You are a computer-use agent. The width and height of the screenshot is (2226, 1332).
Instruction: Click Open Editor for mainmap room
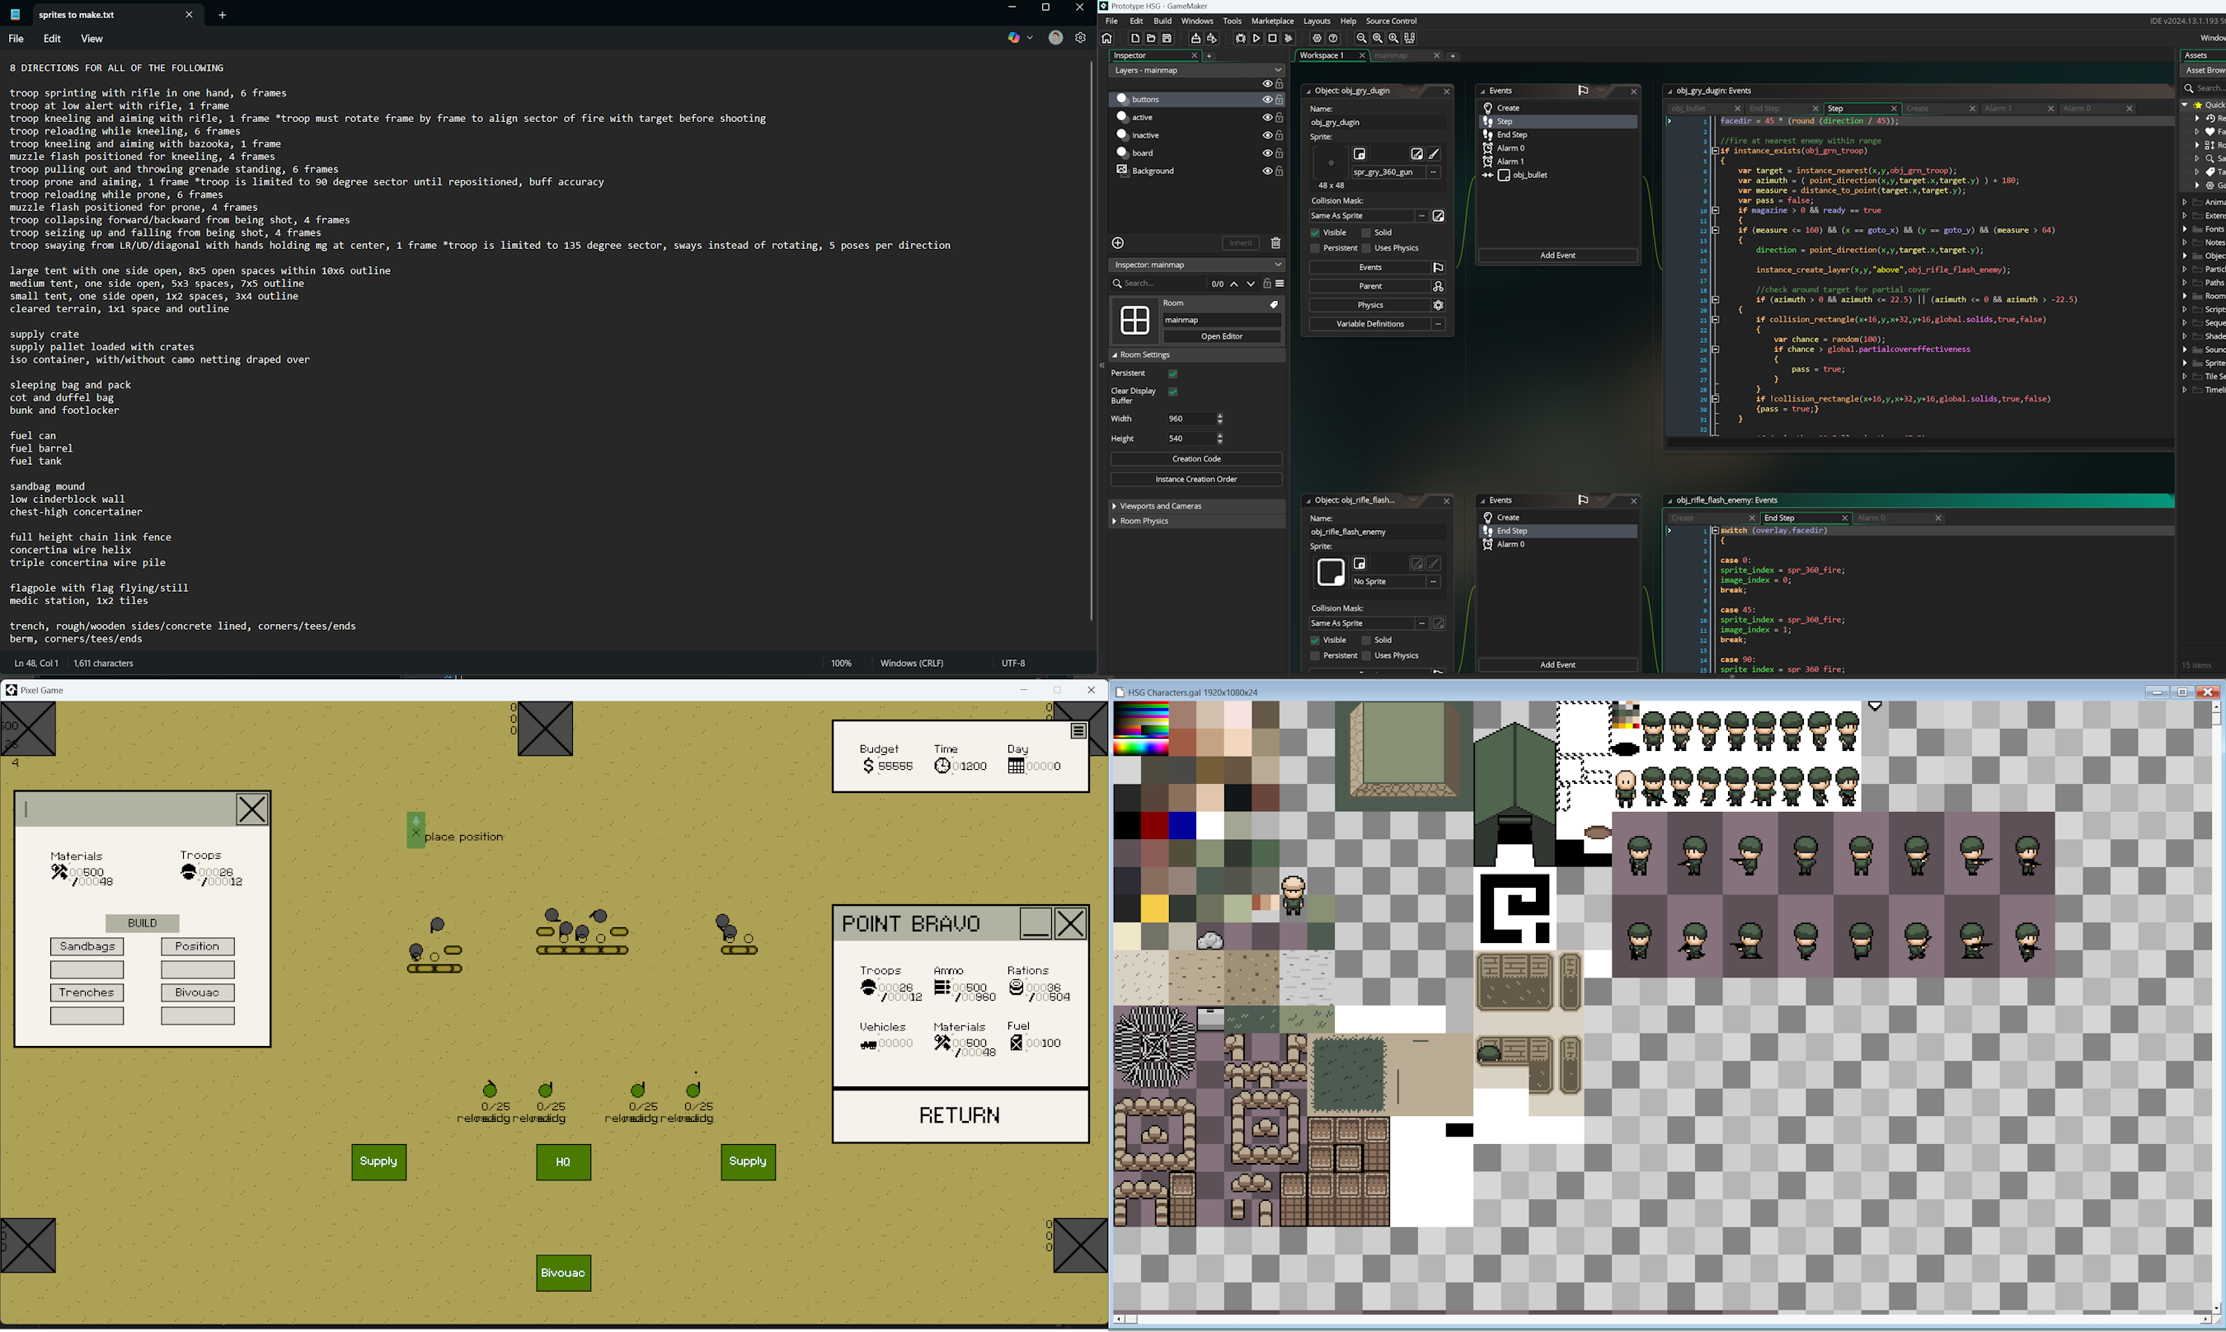click(1223, 336)
